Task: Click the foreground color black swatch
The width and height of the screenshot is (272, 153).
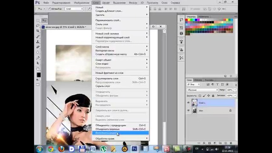Action: click(39, 75)
